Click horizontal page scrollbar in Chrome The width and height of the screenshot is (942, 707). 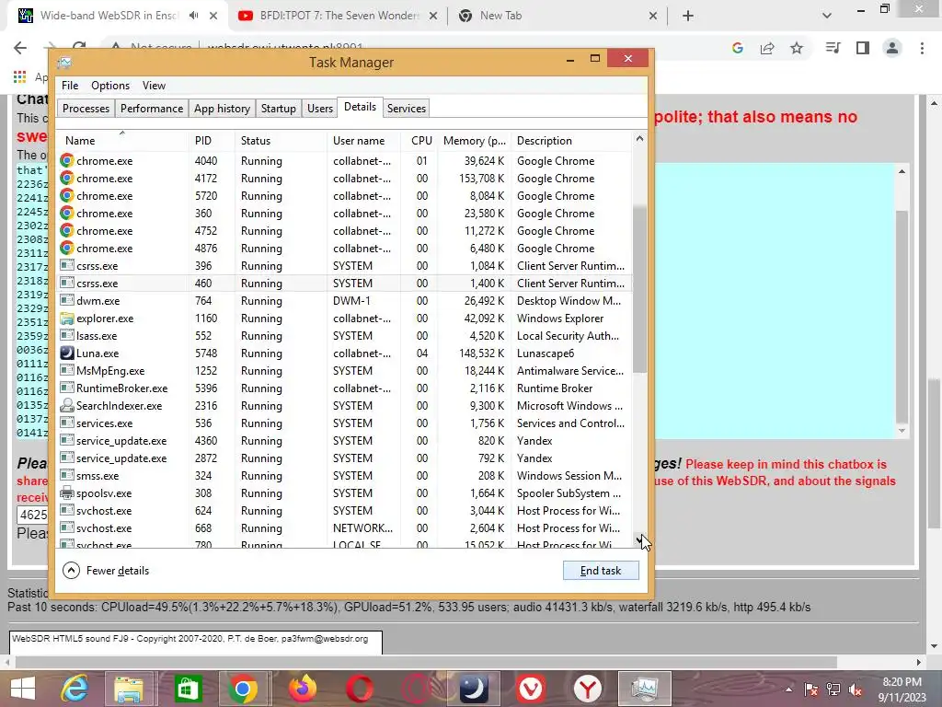pyautogui.click(x=426, y=662)
